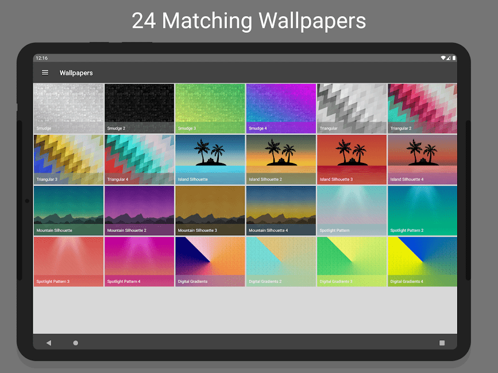Open the Mountain Silhouette 3 wallpaper
Image resolution: width=498 pixels, height=373 pixels.
click(x=210, y=211)
